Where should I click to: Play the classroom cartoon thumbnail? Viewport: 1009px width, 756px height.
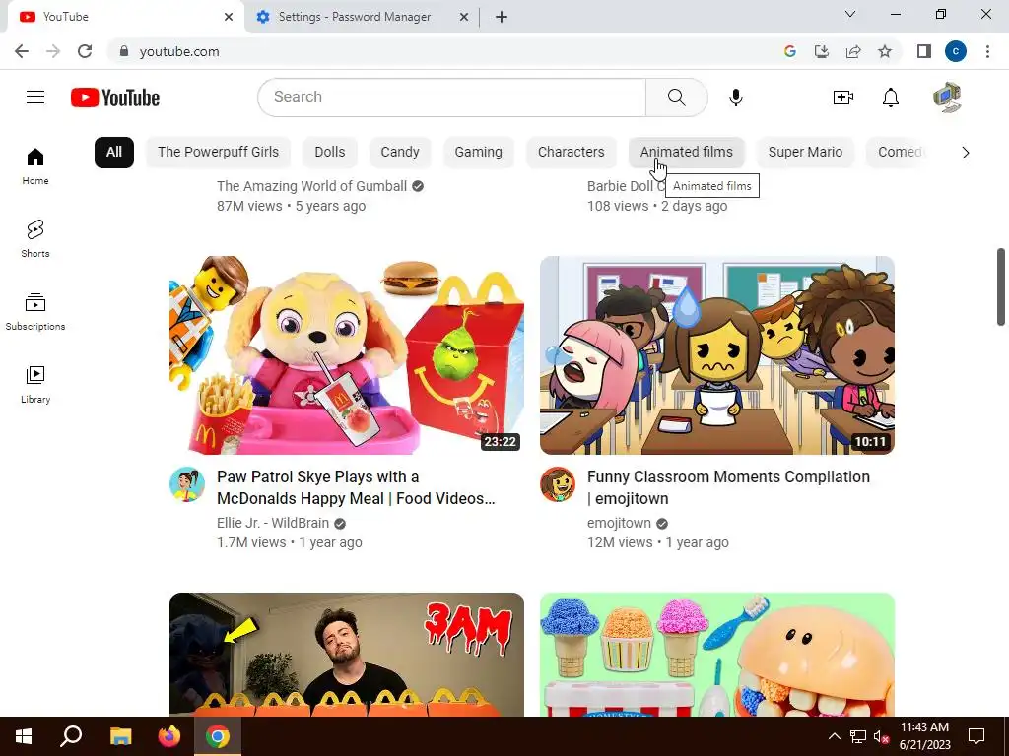pos(717,354)
